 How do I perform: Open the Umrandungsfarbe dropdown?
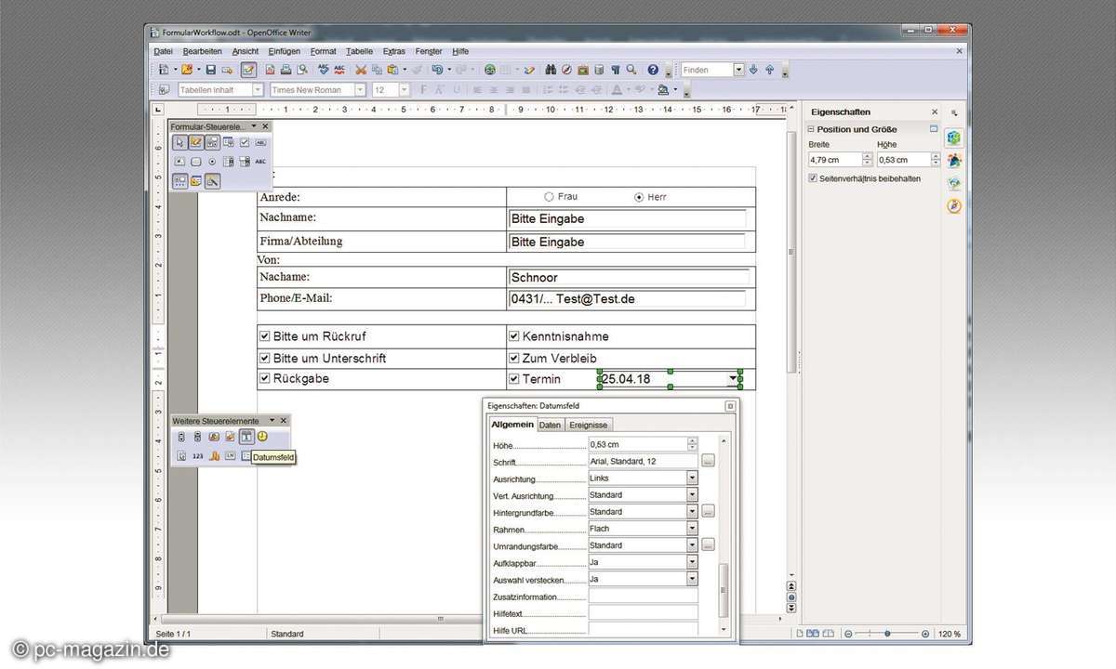(x=692, y=545)
